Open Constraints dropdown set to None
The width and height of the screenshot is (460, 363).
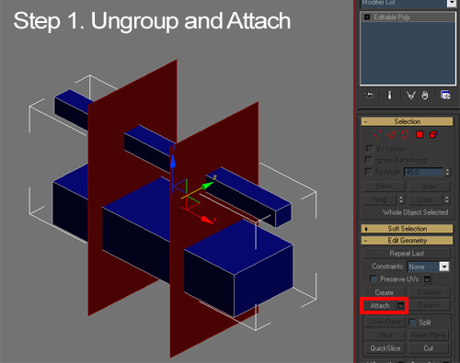[x=428, y=267]
